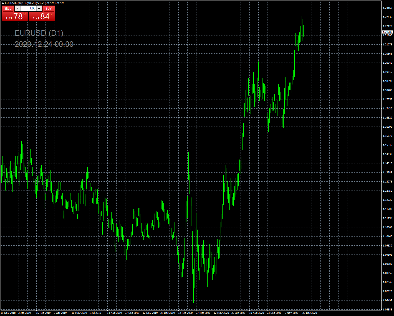This screenshot has width=394, height=316.
Task: Click the 15 Nov 2018 date label
Action: click(8, 313)
